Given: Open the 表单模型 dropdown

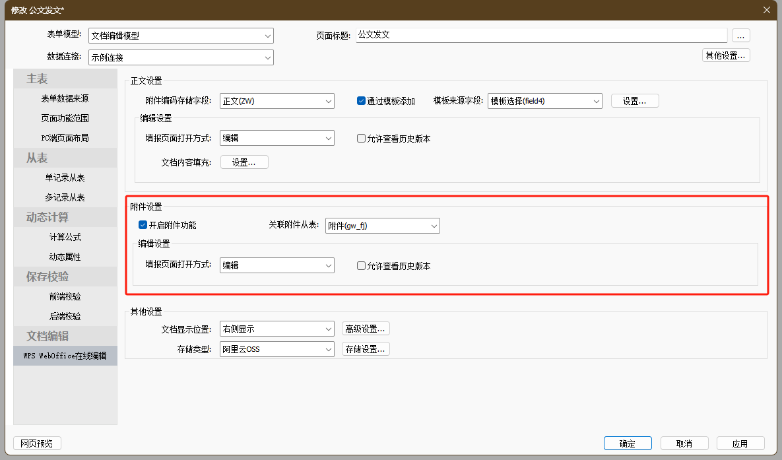Looking at the screenshot, I should (x=181, y=36).
